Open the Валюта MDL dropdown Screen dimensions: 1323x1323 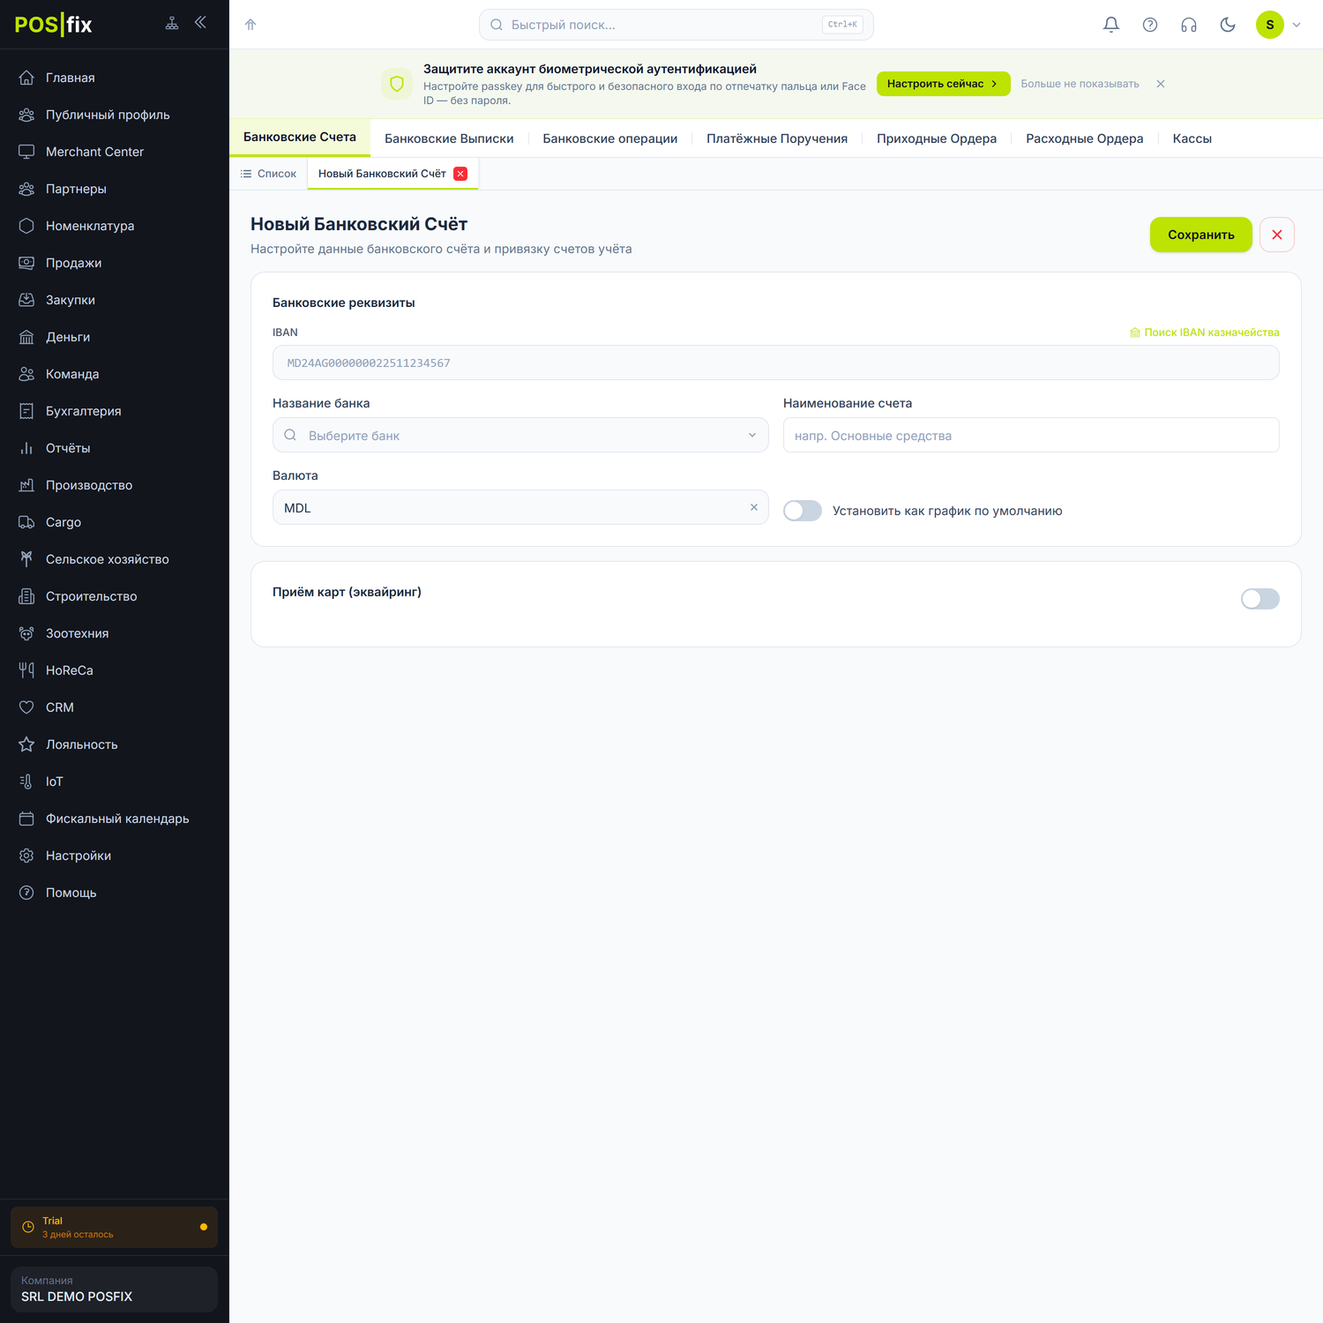pyautogui.click(x=520, y=507)
